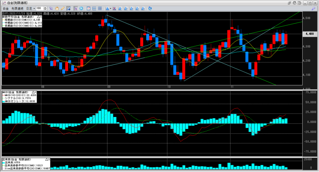Screen dimensions: 319x172
Task: Maximize the 白金 chart window
Action: tap(310, 3)
